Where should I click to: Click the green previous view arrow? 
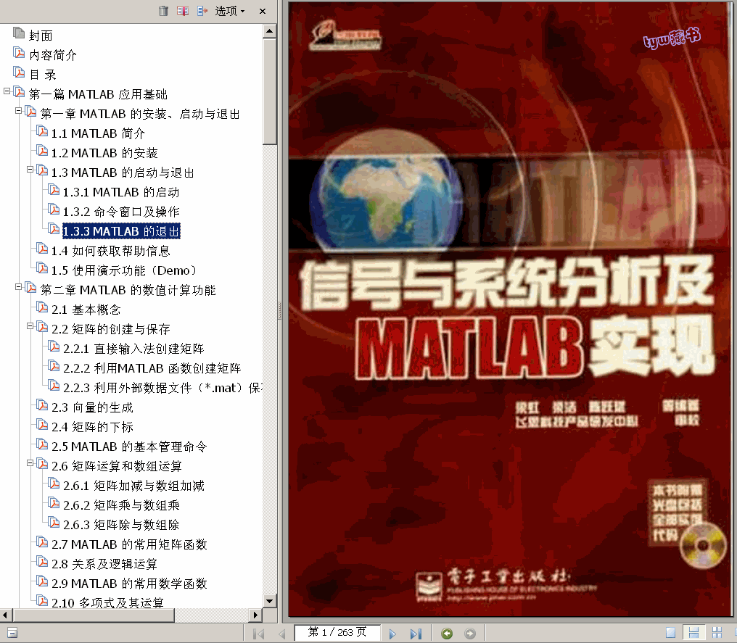(x=447, y=632)
